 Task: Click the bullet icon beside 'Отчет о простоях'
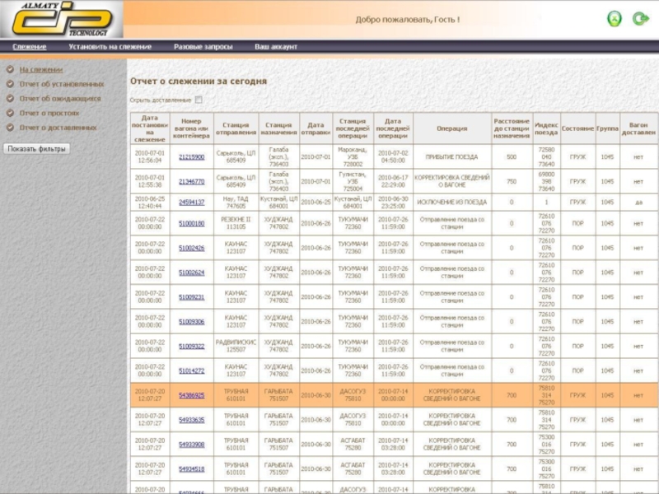[9, 113]
